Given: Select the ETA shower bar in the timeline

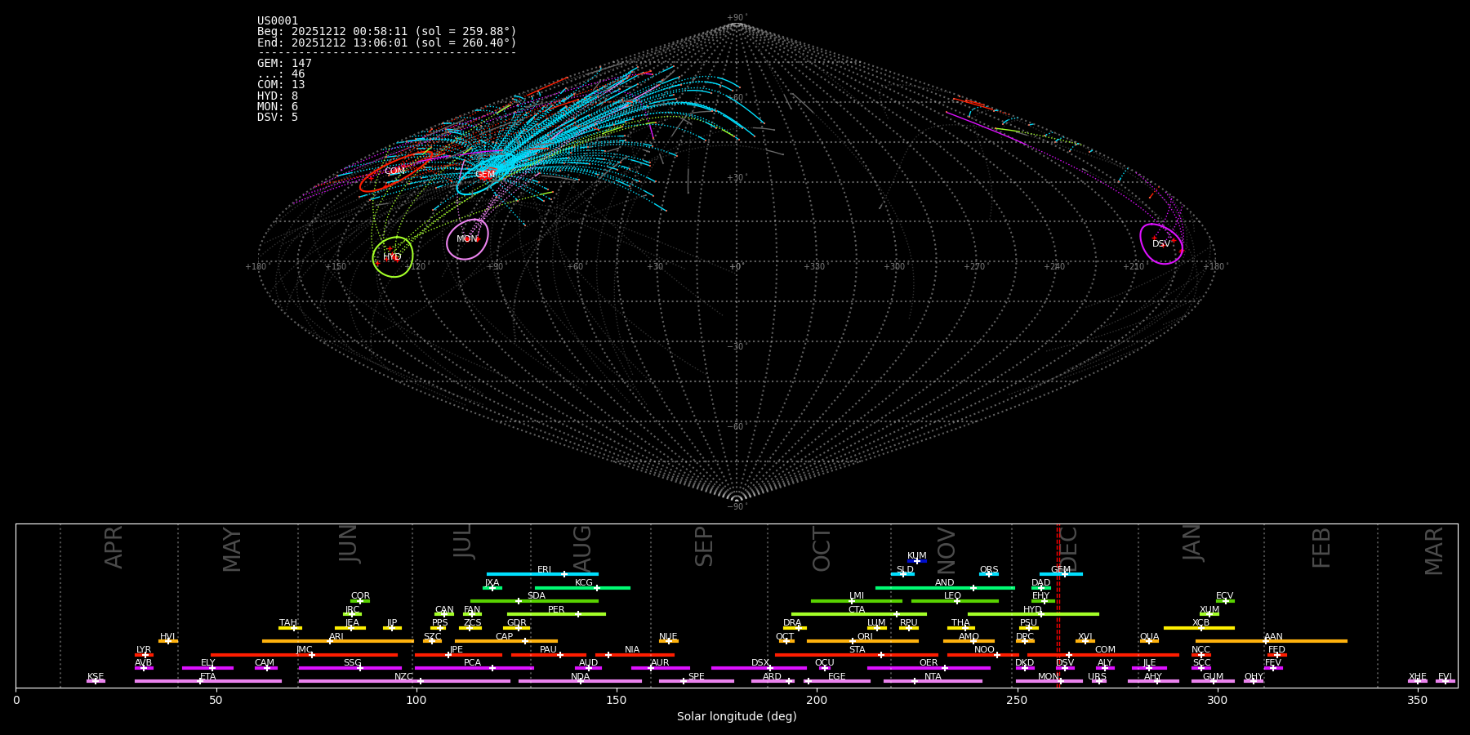Looking at the screenshot, I should point(208,681).
